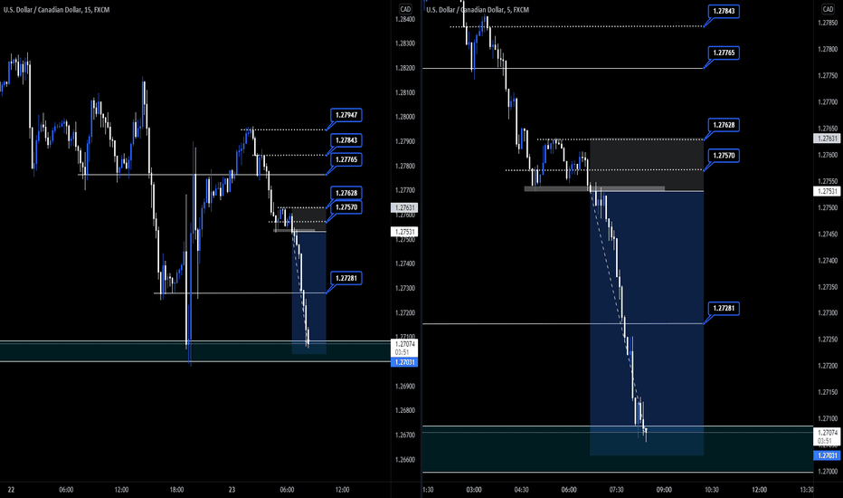Image resolution: width=843 pixels, height=498 pixels.
Task: Select the 1.27843 callout on the 5-minute chart
Action: (724, 11)
